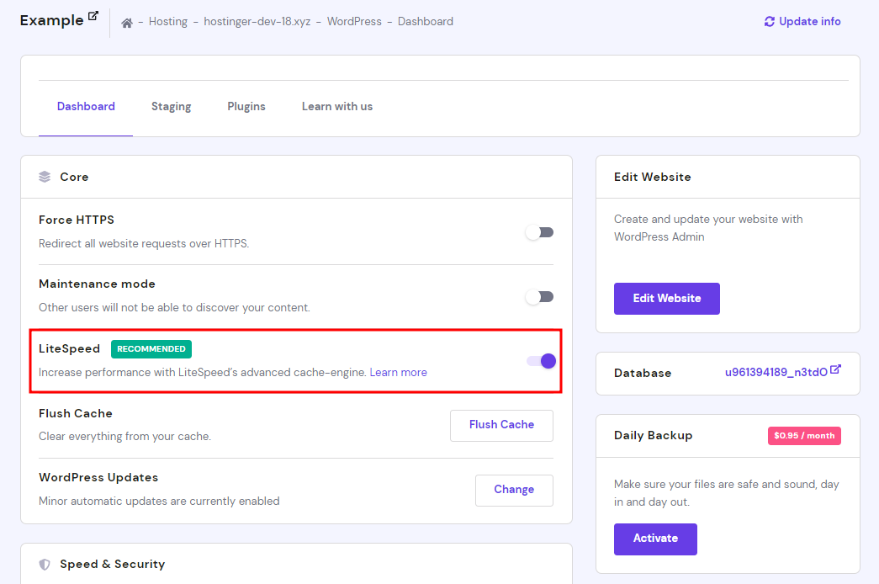Open the database external link icon
Viewport: 879px width, 584px height.
(835, 369)
